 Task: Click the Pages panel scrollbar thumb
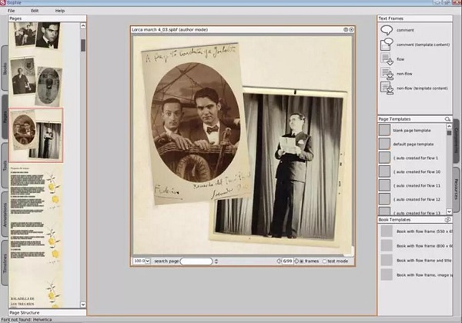coord(83,45)
